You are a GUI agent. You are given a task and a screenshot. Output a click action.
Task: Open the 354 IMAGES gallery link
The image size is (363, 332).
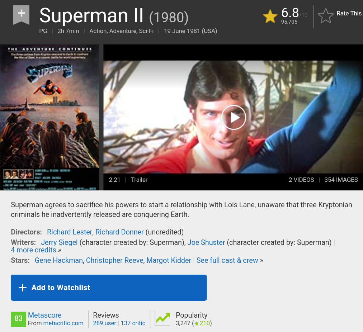tap(341, 180)
